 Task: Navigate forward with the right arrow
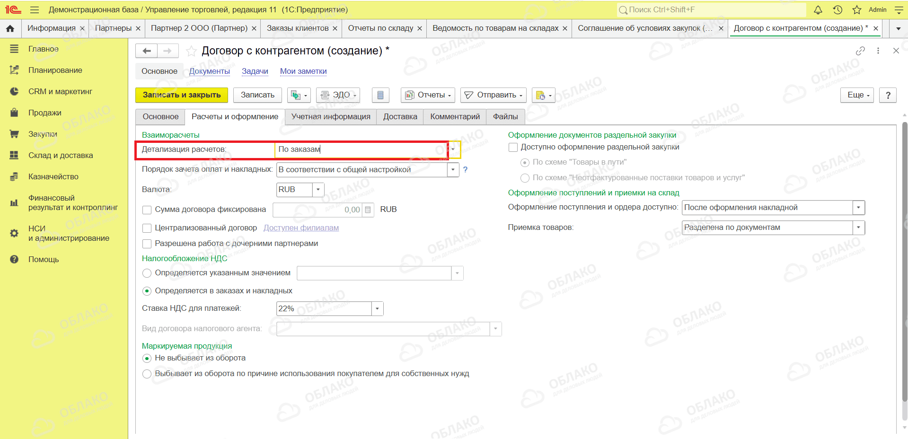click(167, 51)
